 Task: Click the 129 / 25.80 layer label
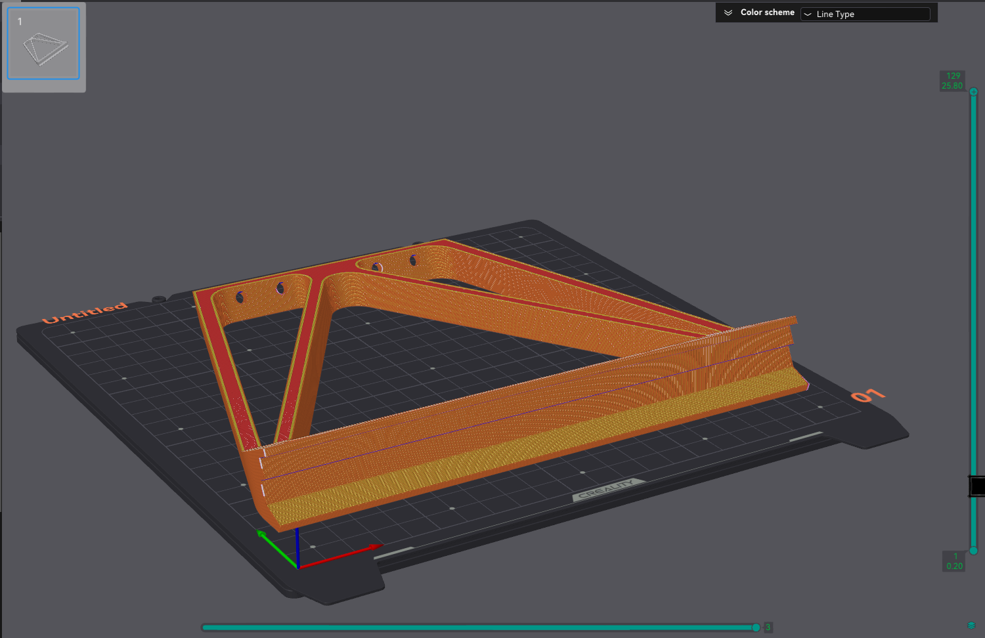pyautogui.click(x=952, y=80)
